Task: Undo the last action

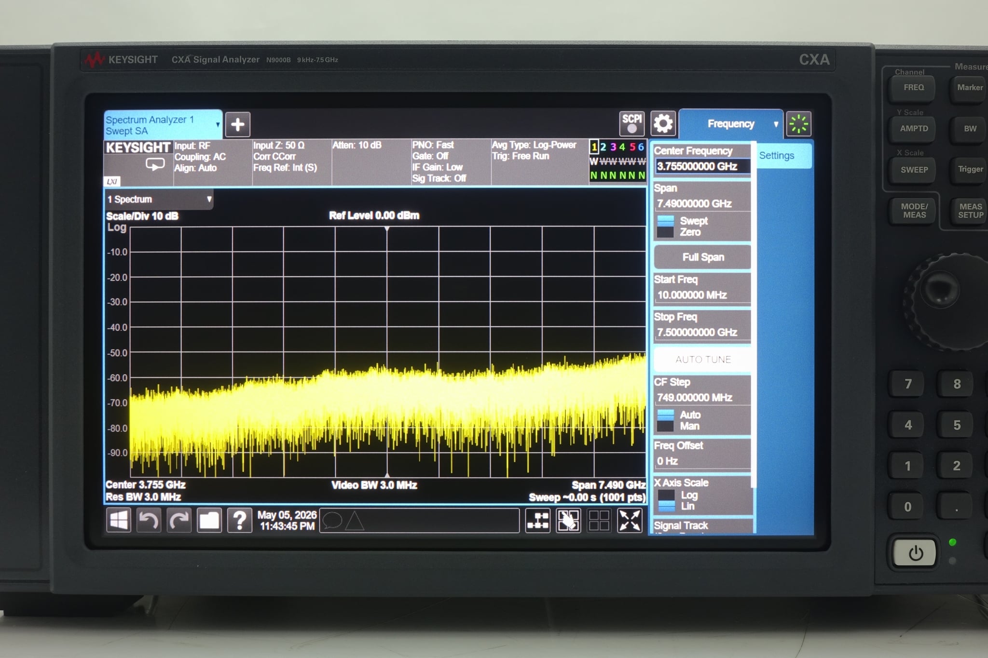Action: point(149,520)
